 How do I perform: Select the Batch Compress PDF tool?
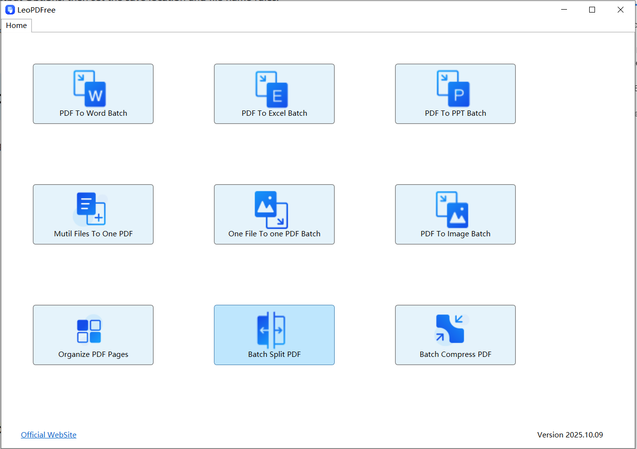tap(455, 335)
